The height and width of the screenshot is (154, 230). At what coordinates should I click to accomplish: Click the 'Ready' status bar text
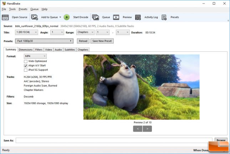[x=6, y=150]
